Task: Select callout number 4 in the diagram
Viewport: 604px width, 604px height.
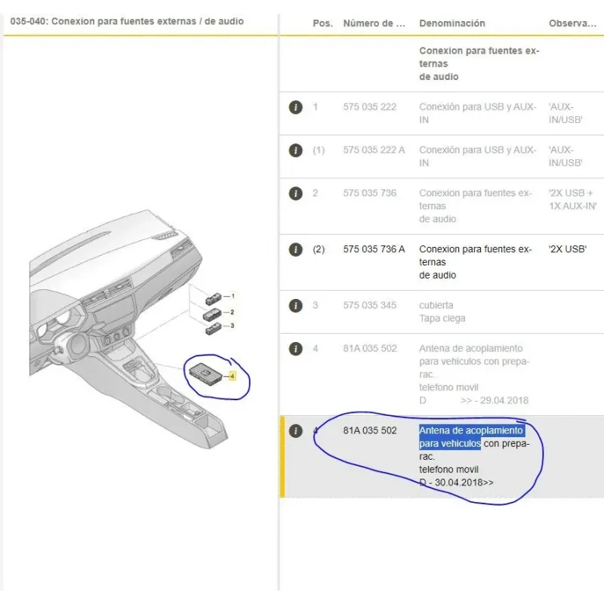Action: (x=233, y=375)
